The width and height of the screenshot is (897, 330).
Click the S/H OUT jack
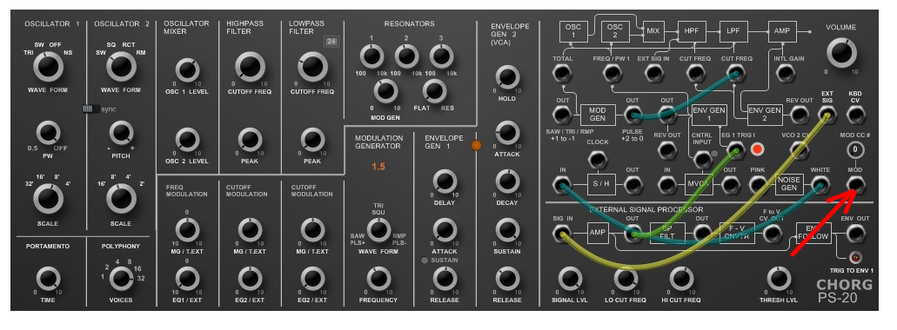tap(633, 185)
